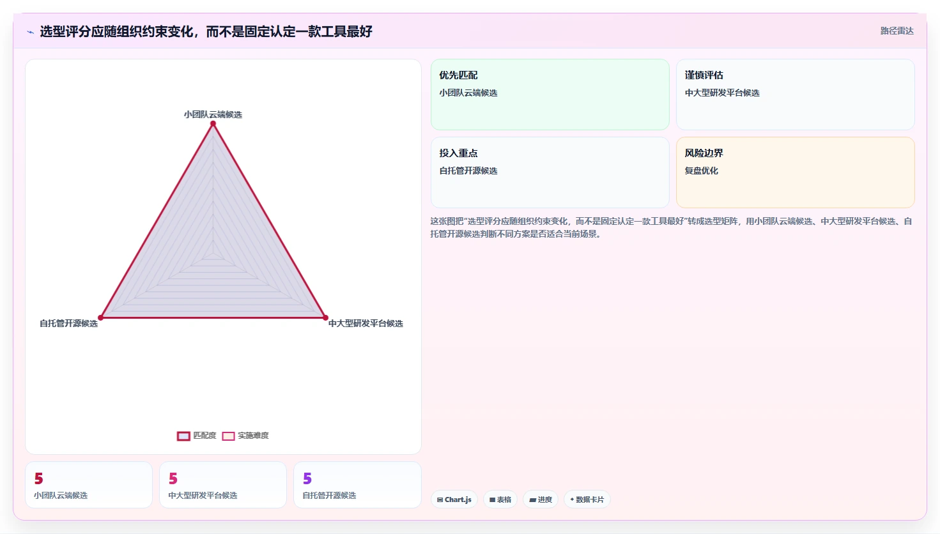The image size is (940, 534).
Task: Click the 中大型研发平台候选 axis label on the radar
Action: pos(366,323)
